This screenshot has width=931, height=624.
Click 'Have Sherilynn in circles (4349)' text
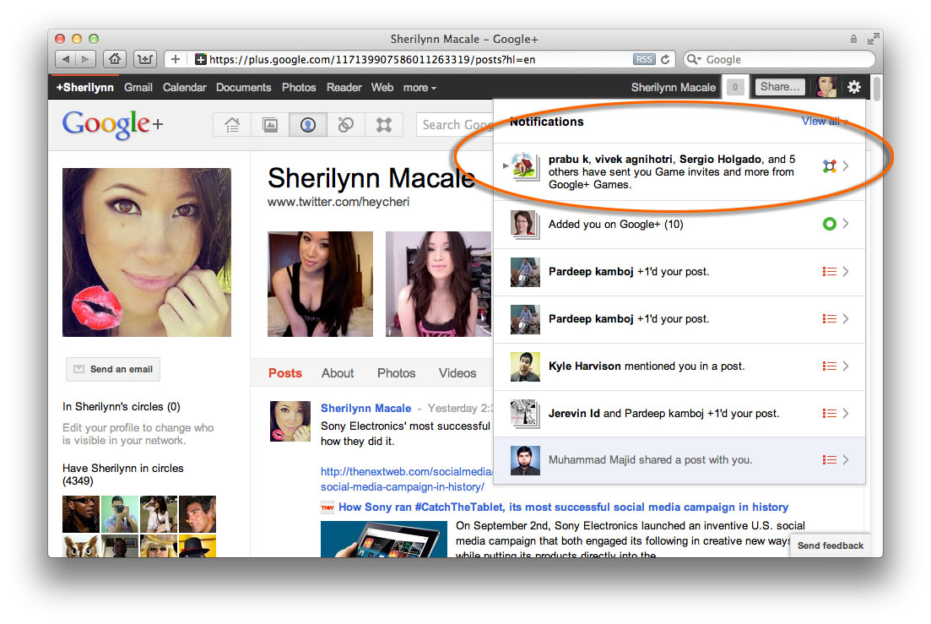(x=123, y=475)
